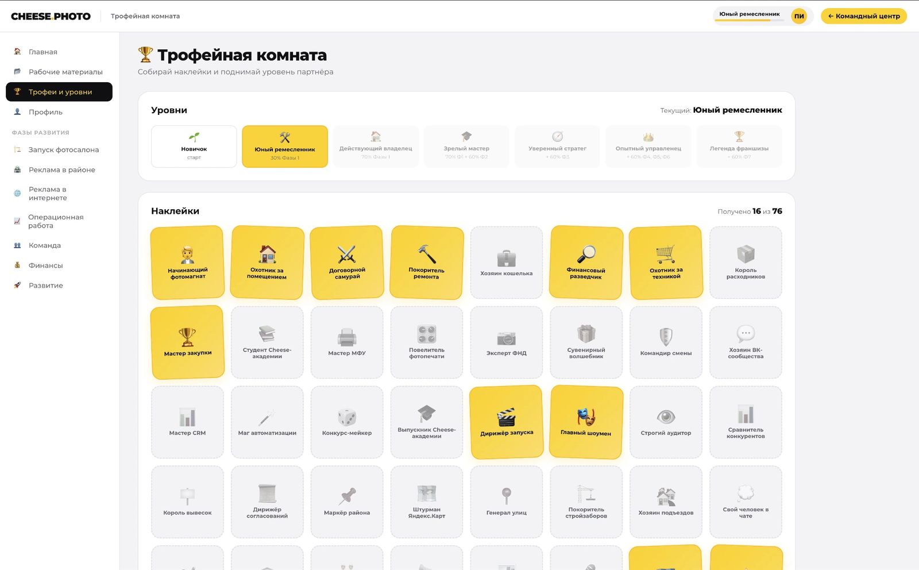Select Трофеи и уровни sidebar item

59,92
